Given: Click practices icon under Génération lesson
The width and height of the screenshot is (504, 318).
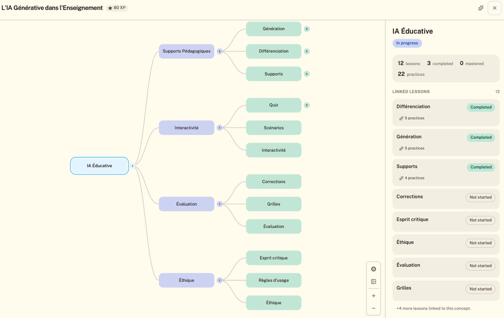Looking at the screenshot, I should click(401, 149).
